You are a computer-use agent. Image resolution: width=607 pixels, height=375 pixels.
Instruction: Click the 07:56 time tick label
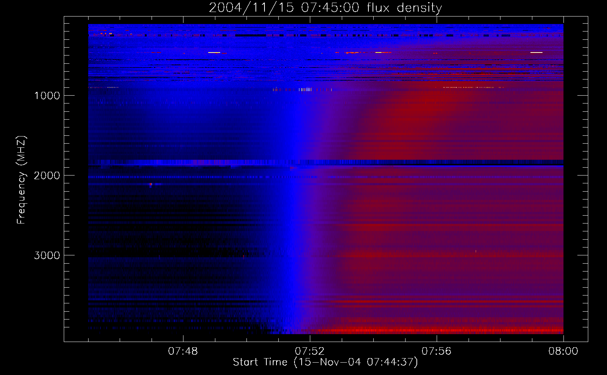click(x=437, y=351)
